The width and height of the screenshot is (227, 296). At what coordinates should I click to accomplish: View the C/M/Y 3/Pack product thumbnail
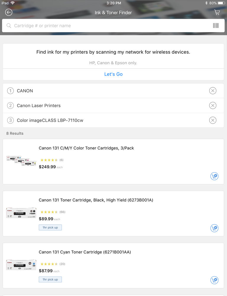(x=21, y=161)
